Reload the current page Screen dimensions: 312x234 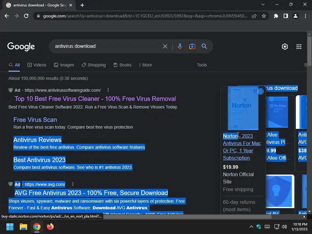26,16
